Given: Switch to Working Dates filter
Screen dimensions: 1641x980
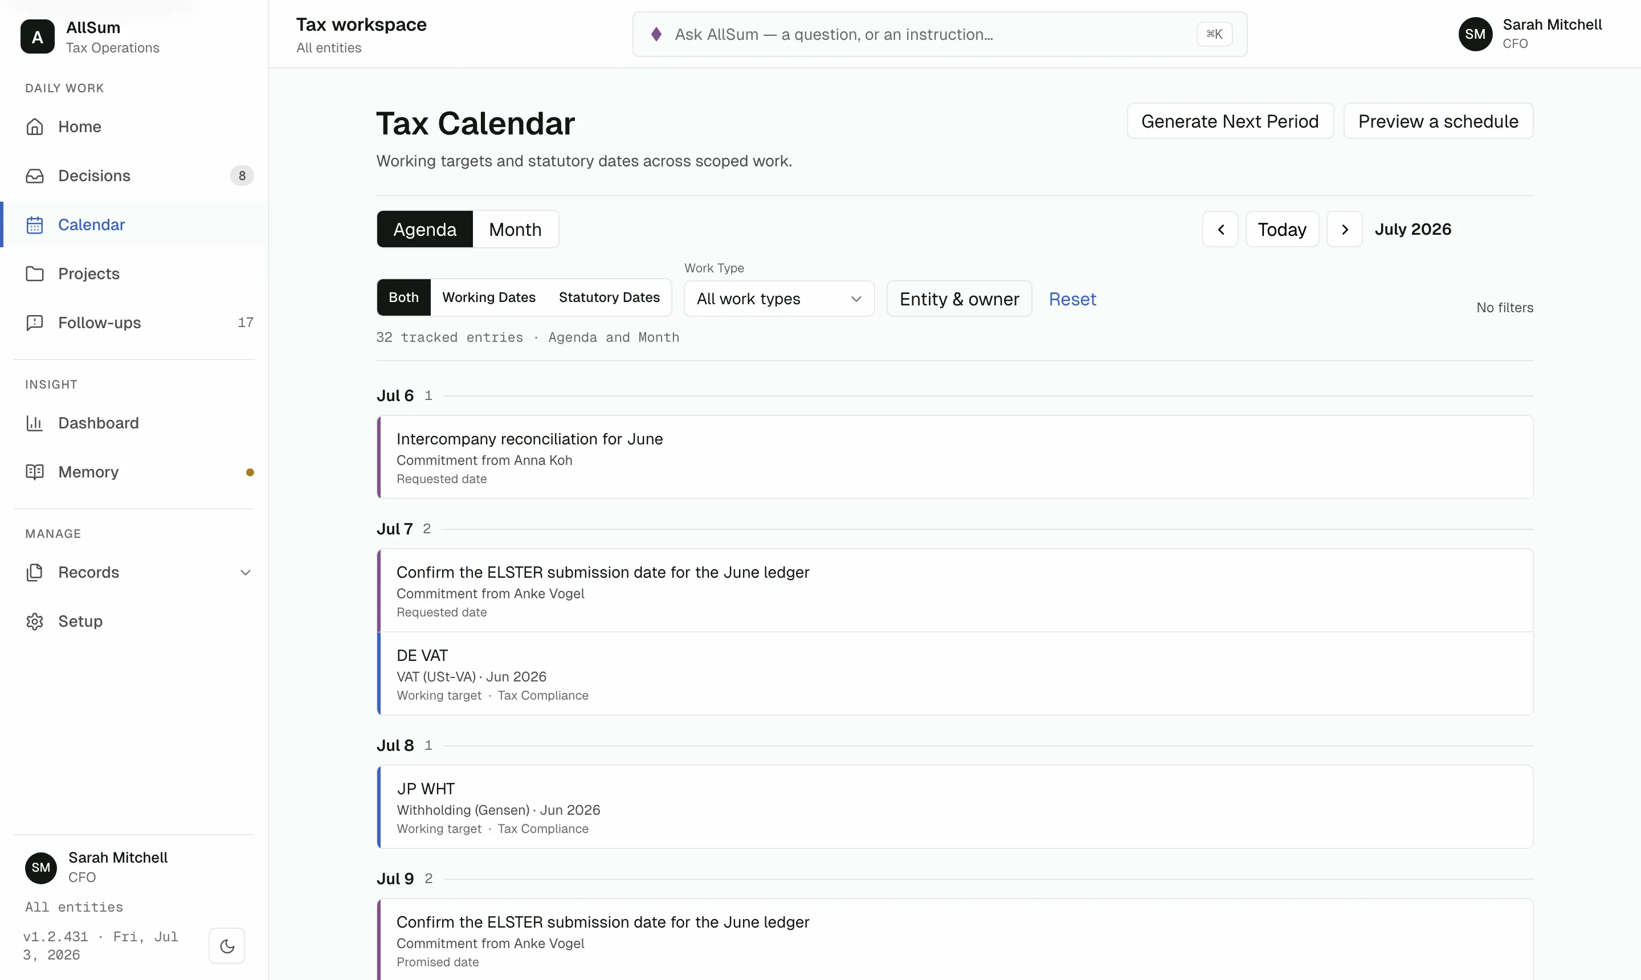Looking at the screenshot, I should coord(489,297).
